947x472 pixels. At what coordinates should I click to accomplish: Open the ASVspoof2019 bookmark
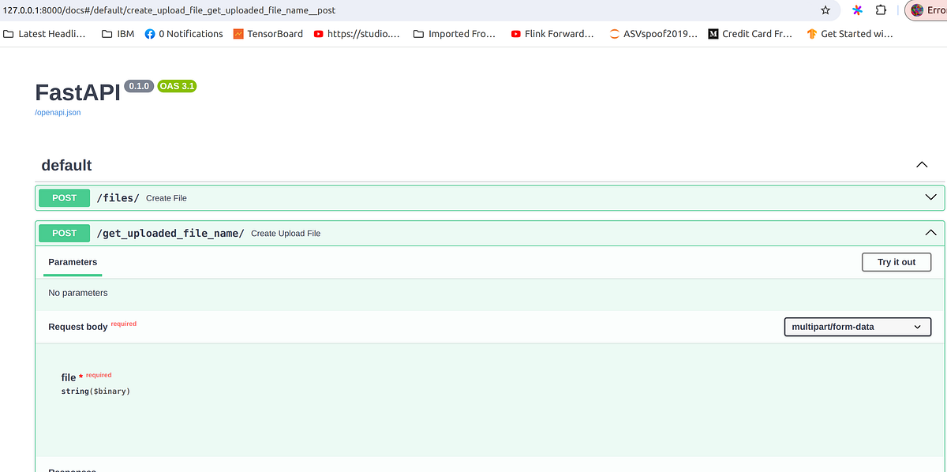653,34
